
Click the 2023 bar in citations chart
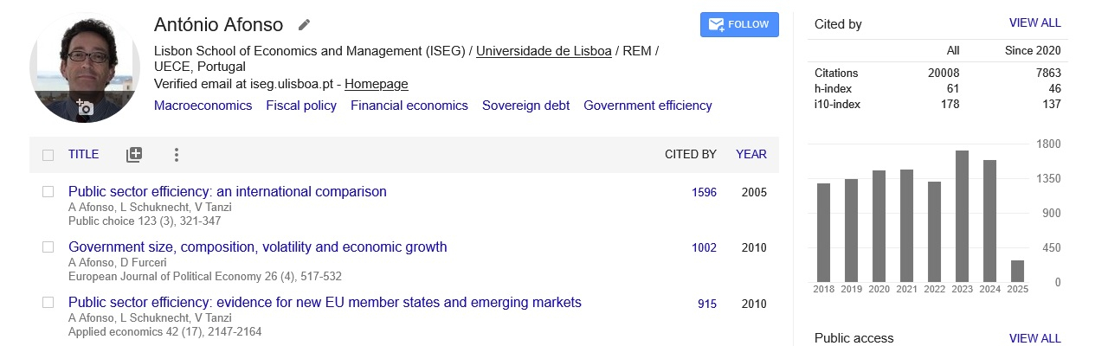pyautogui.click(x=962, y=216)
